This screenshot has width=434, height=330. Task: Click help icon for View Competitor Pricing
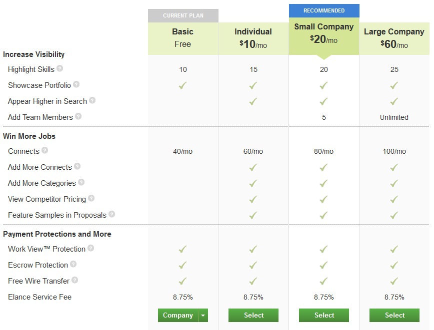(91, 198)
